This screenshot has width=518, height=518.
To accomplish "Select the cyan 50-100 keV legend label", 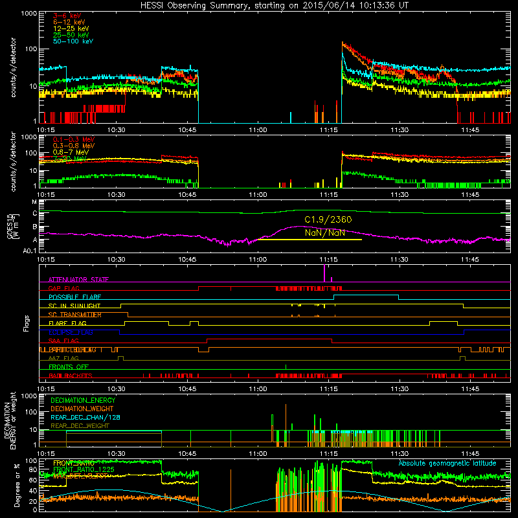I will (73, 41).
